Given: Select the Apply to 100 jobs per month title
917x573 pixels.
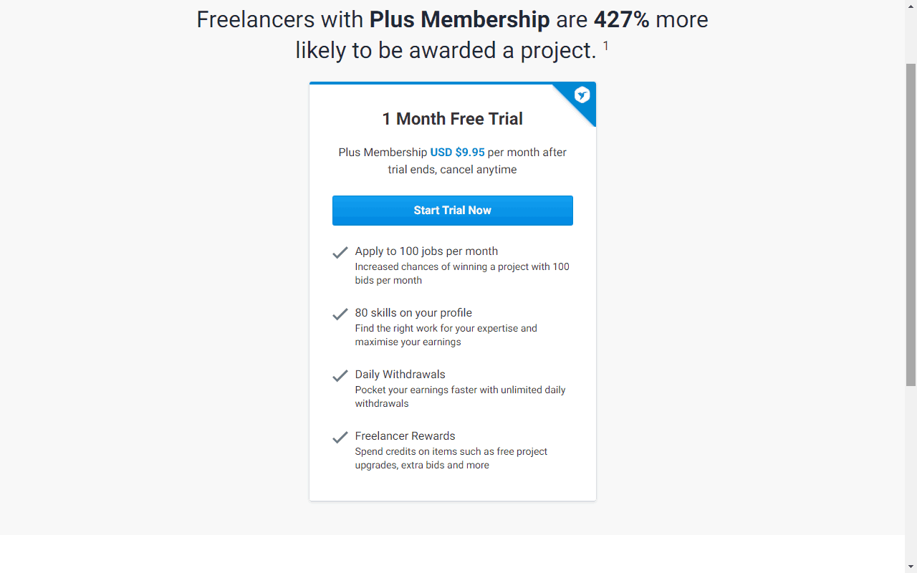Looking at the screenshot, I should tap(426, 251).
